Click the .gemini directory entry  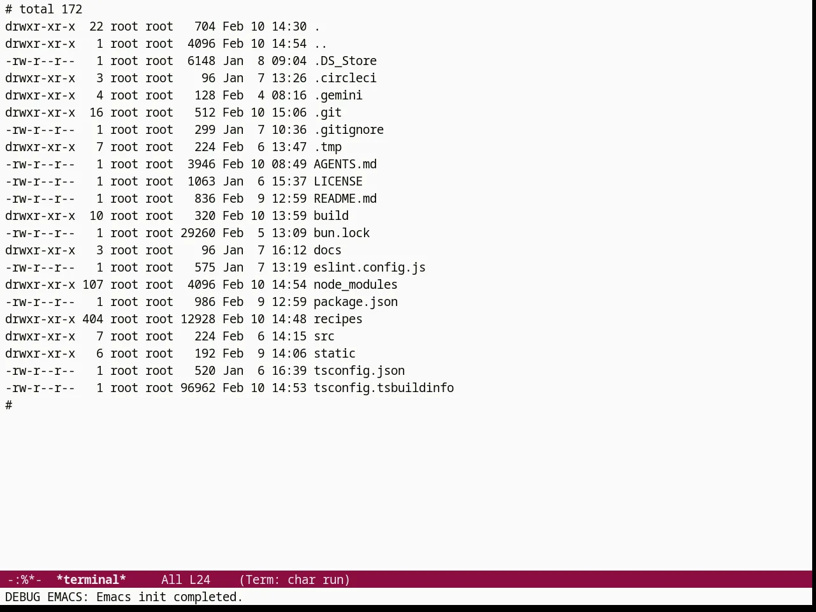[338, 95]
